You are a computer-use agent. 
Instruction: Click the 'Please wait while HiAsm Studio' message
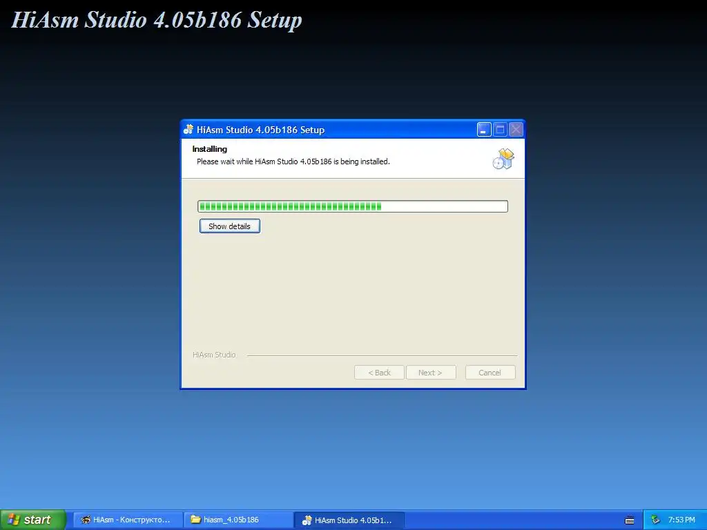click(293, 161)
